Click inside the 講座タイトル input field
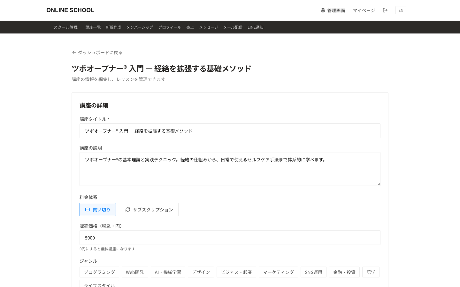Screen dimensions: 460x287 230,131
